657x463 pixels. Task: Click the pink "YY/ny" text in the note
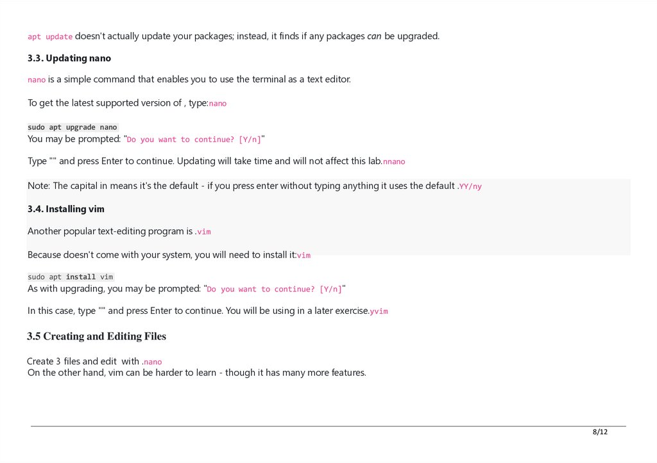click(471, 187)
